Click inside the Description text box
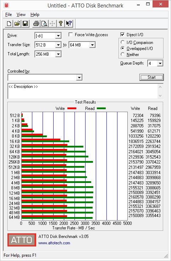Screen dimensions: 171x261 coord(83,91)
